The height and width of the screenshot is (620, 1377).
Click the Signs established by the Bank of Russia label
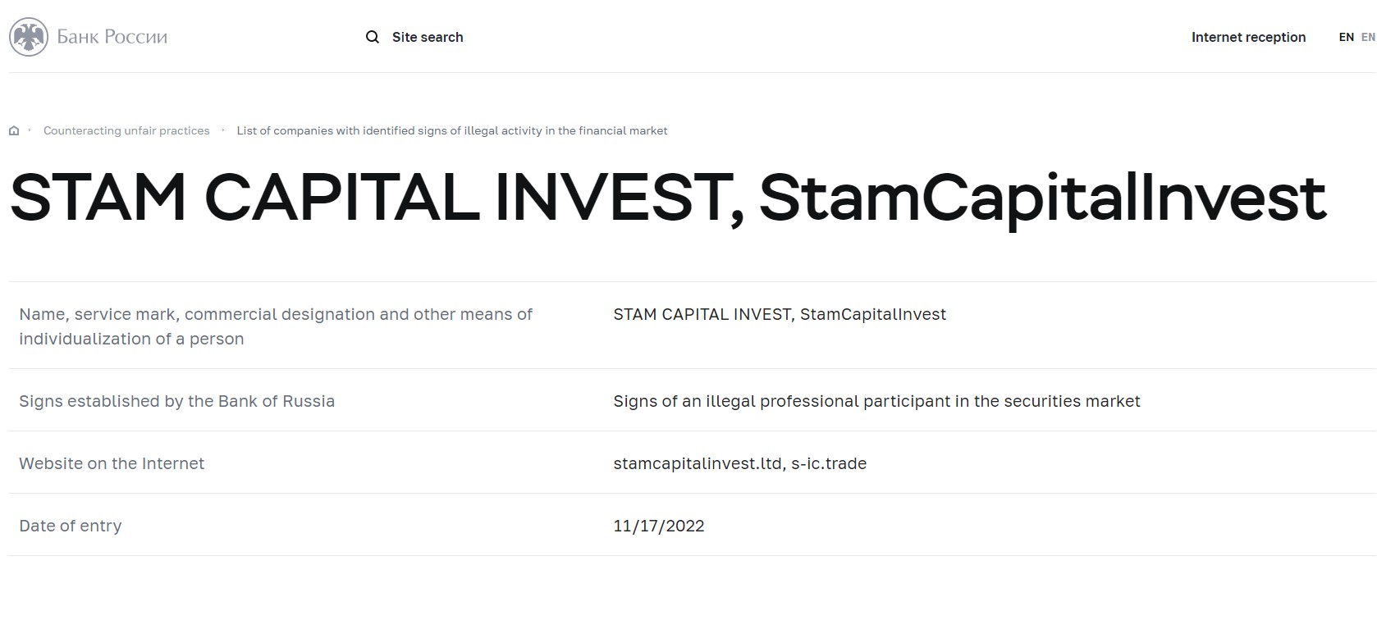177,401
